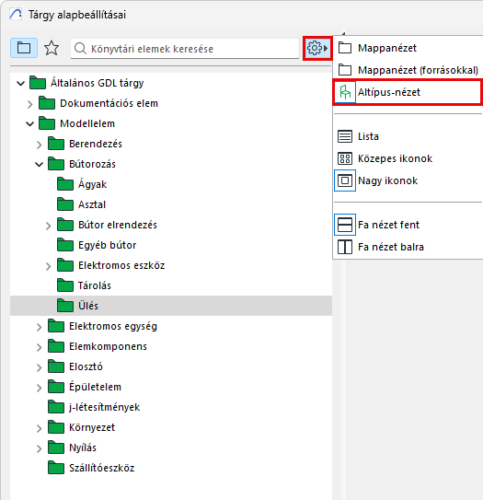Image resolution: width=483 pixels, height=500 pixels.
Task: Open the gear settings dropdown button
Action: [317, 48]
